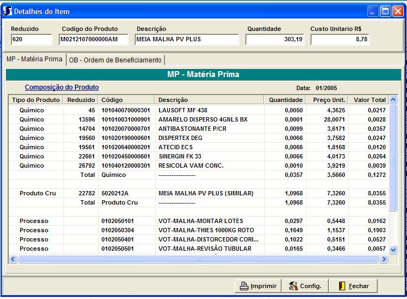Focus the Descrição text field
The image size is (407, 299).
[x=186, y=39]
